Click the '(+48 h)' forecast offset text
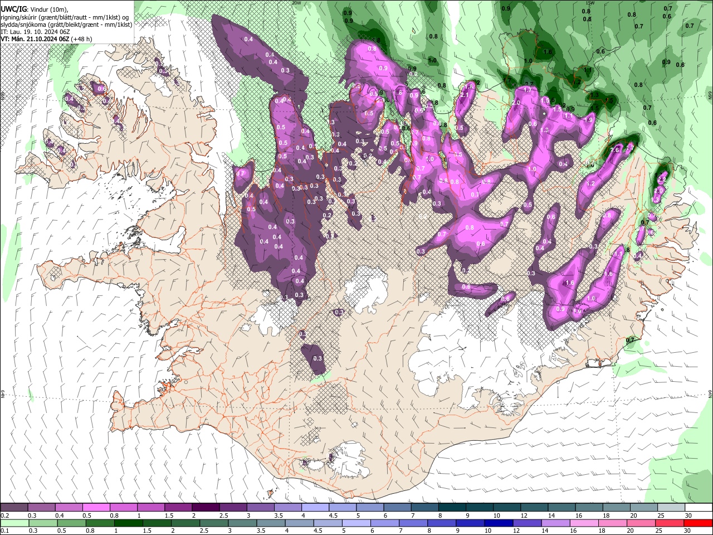 coord(82,39)
